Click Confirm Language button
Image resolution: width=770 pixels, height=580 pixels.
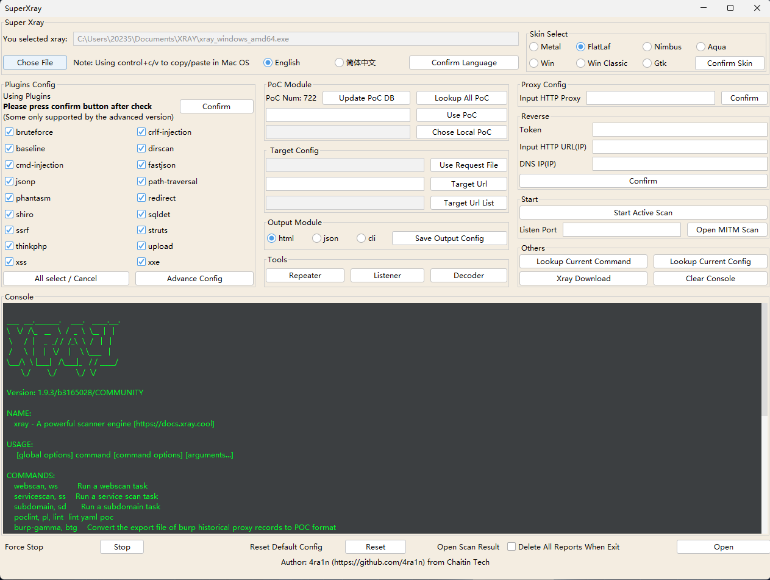tap(464, 63)
